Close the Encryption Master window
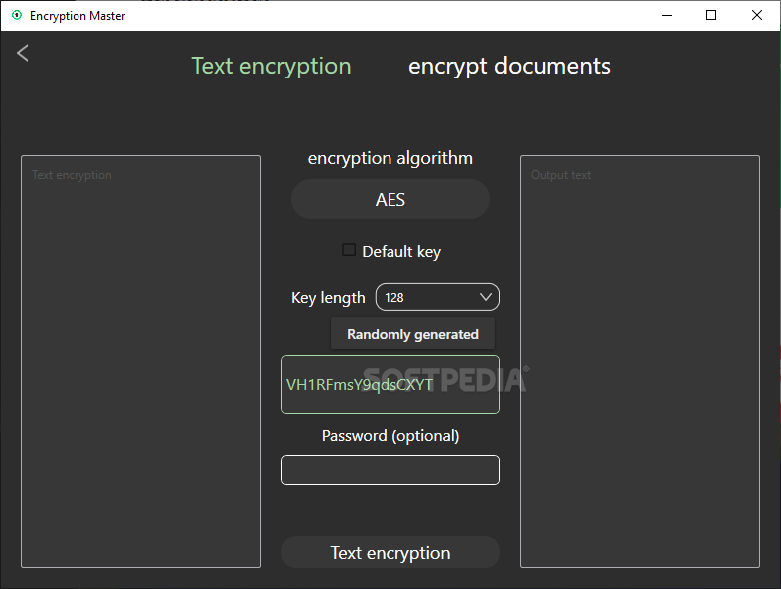 tap(756, 16)
